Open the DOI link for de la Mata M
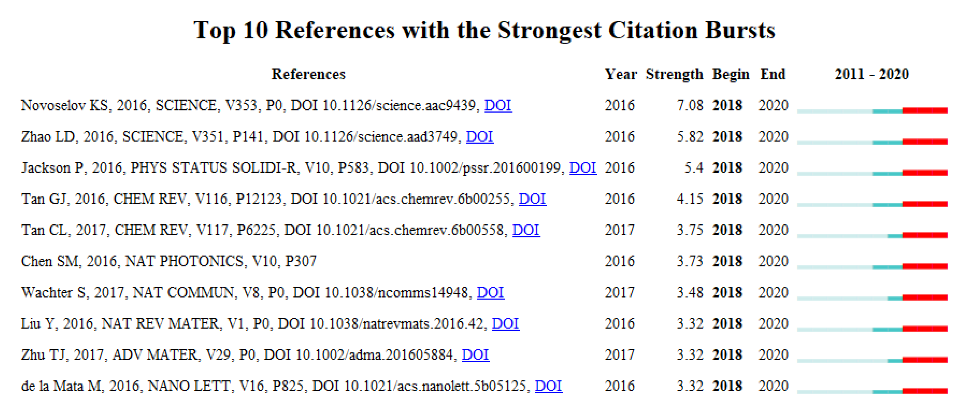The width and height of the screenshot is (968, 412). (548, 386)
